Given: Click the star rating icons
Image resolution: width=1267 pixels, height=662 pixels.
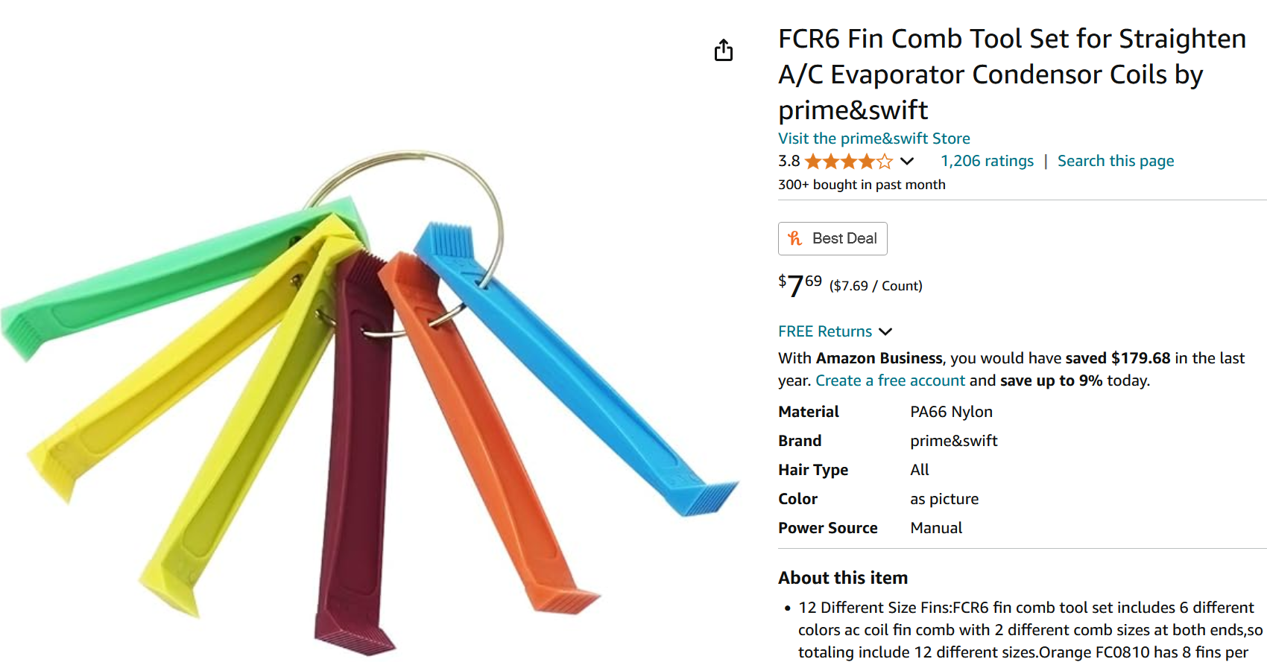Looking at the screenshot, I should point(848,162).
